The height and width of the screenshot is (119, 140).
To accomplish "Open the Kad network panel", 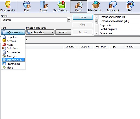I will [27, 6].
